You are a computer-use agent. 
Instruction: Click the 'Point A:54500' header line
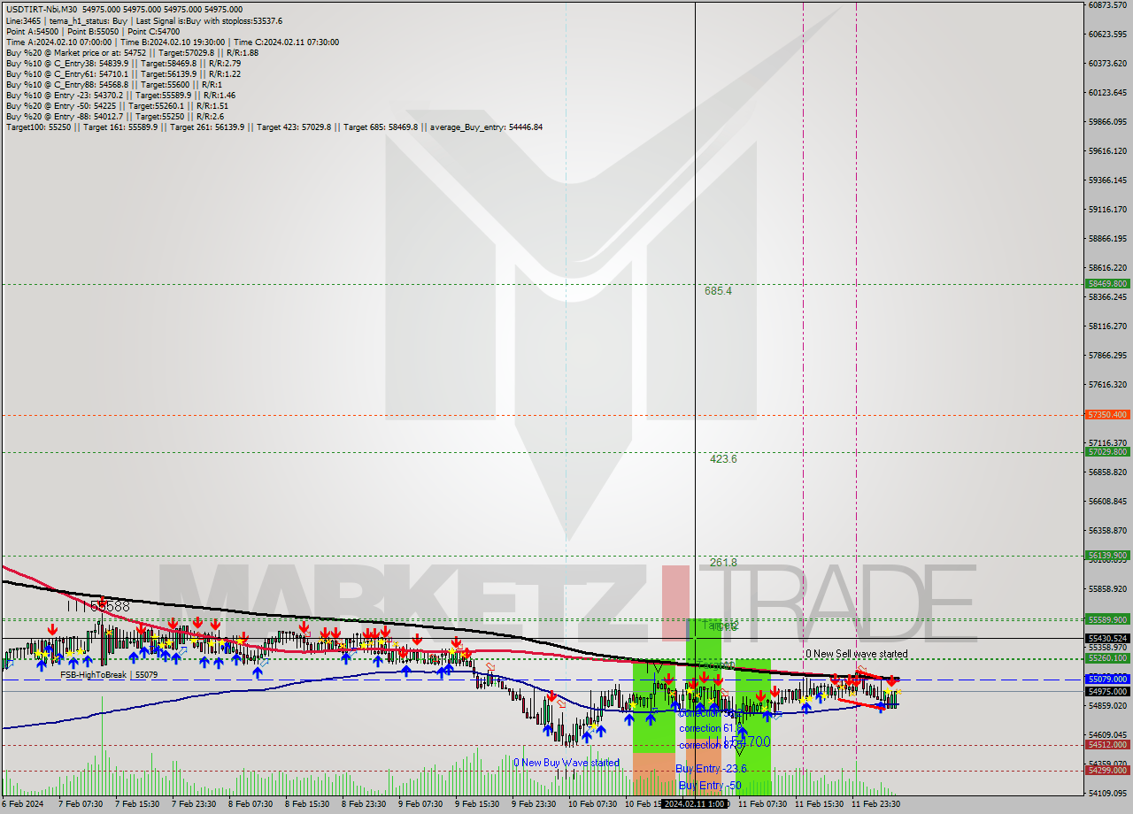point(93,31)
